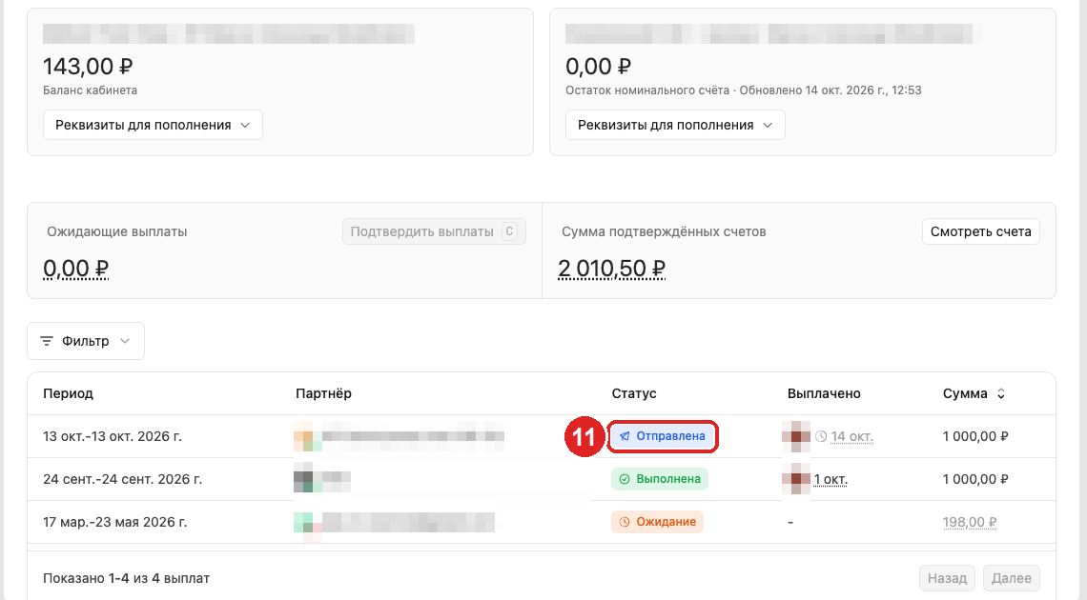Image resolution: width=1087 pixels, height=600 pixels.
Task: Open the Фильтр dropdown
Action: (85, 341)
